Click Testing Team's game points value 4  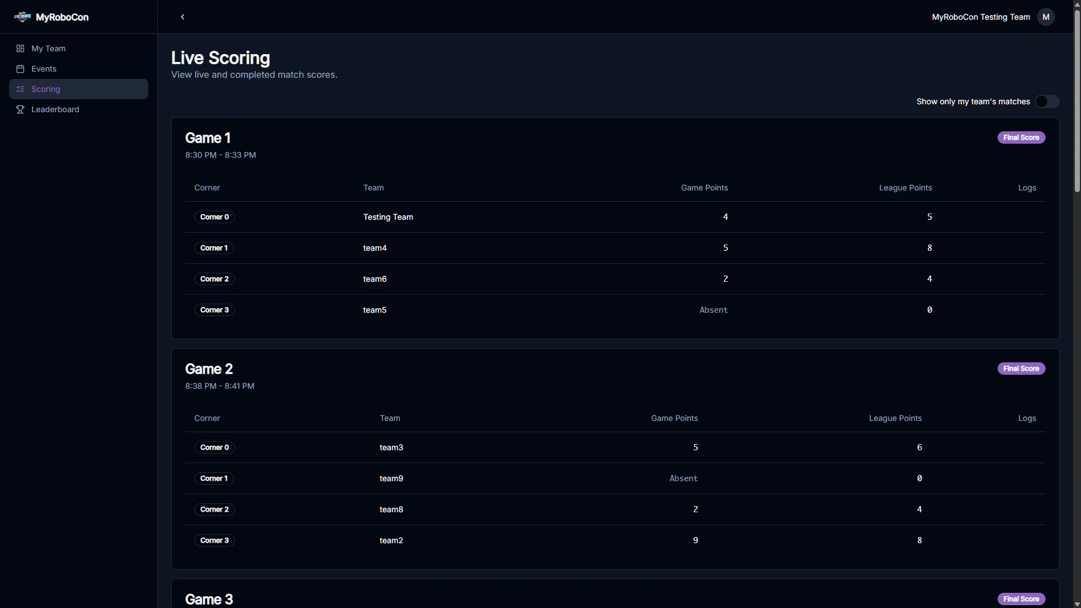pos(726,217)
